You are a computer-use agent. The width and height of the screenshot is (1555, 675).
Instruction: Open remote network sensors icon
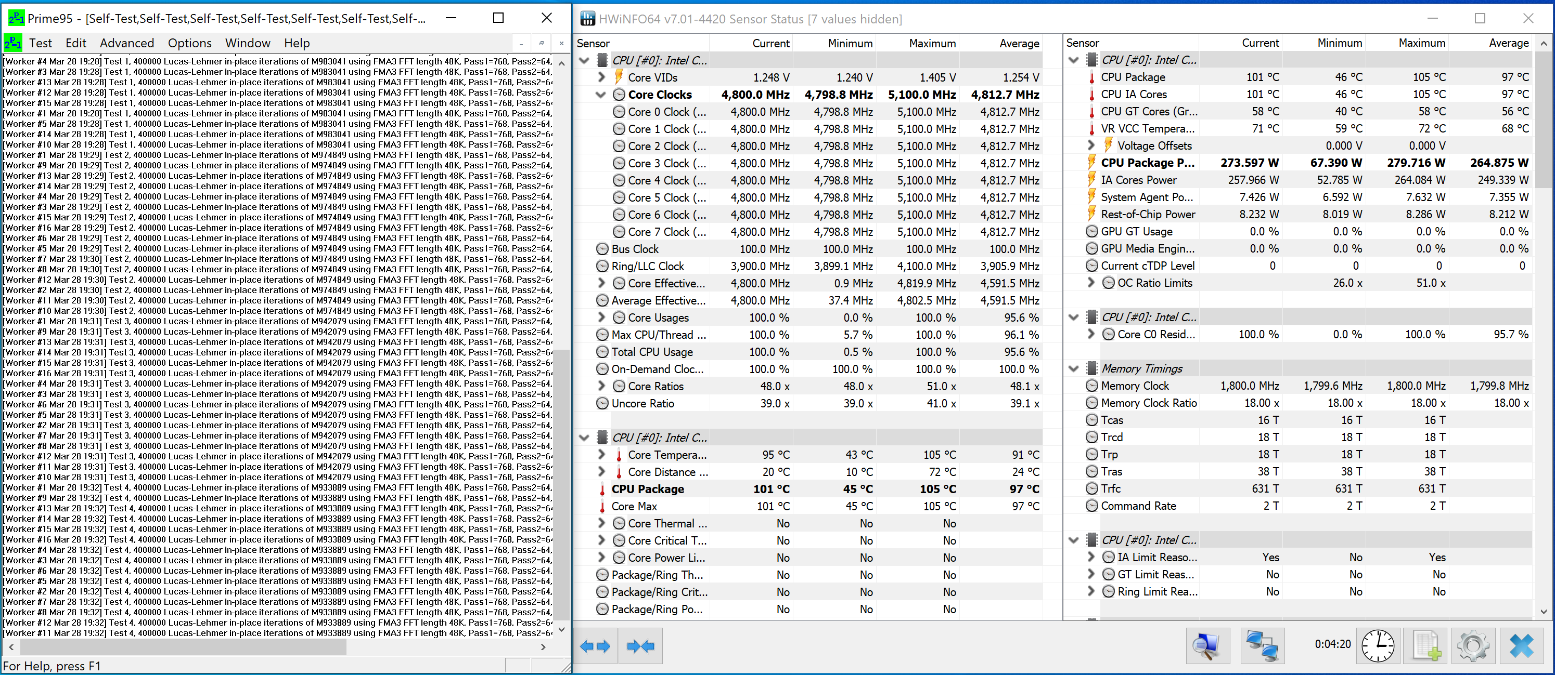pyautogui.click(x=1262, y=645)
